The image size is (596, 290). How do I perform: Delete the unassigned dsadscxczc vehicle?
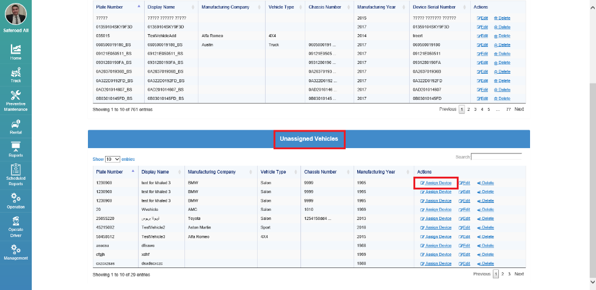[485, 263]
